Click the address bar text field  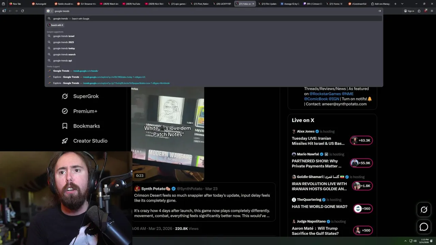215,11
